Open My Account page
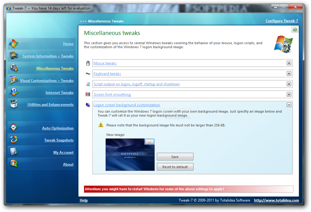 63,152
